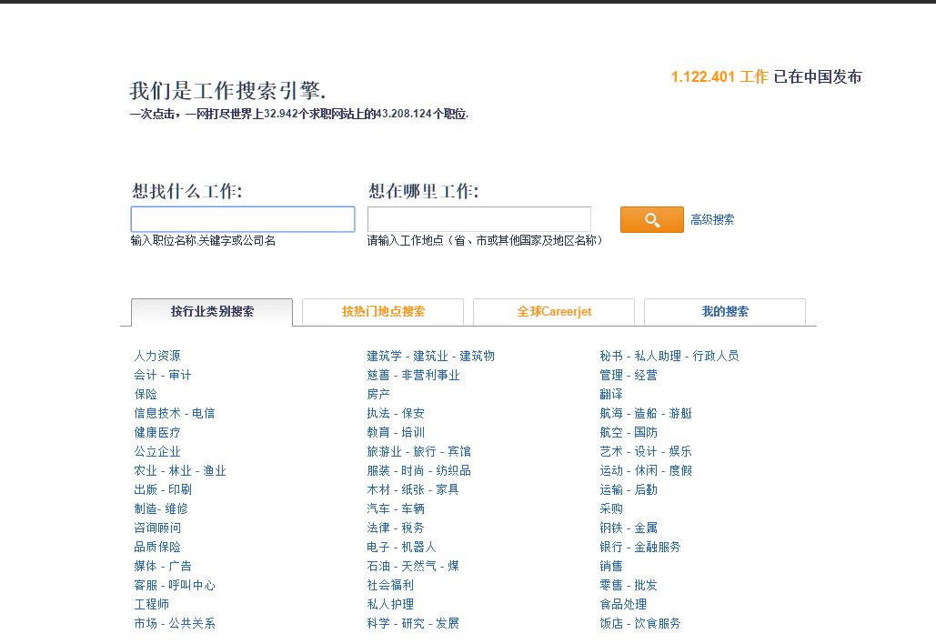Click the orange magnifying glass search icon
The height and width of the screenshot is (644, 936).
650,219
